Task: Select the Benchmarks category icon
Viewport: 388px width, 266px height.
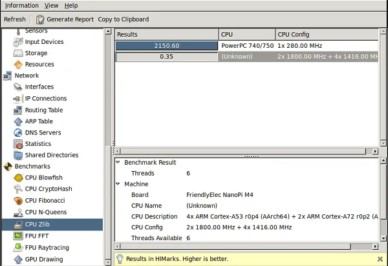Action: [8, 167]
